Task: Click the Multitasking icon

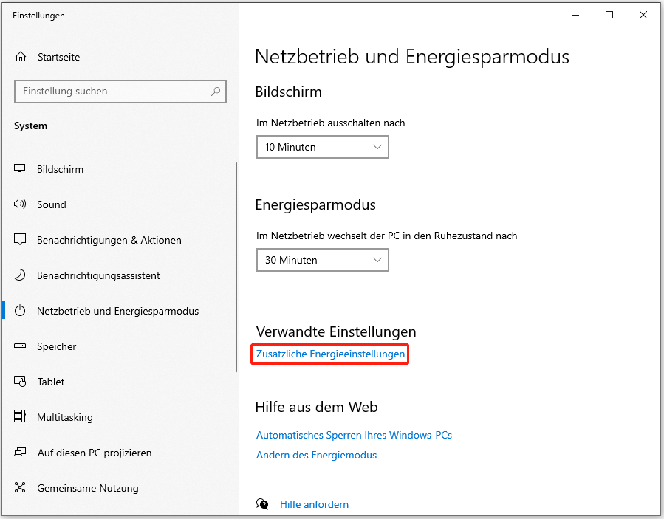Action: [x=21, y=417]
